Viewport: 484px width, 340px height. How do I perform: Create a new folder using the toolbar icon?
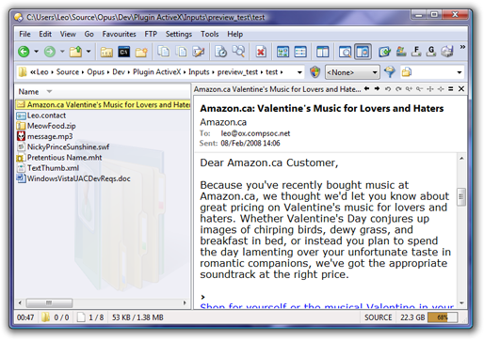141,52
